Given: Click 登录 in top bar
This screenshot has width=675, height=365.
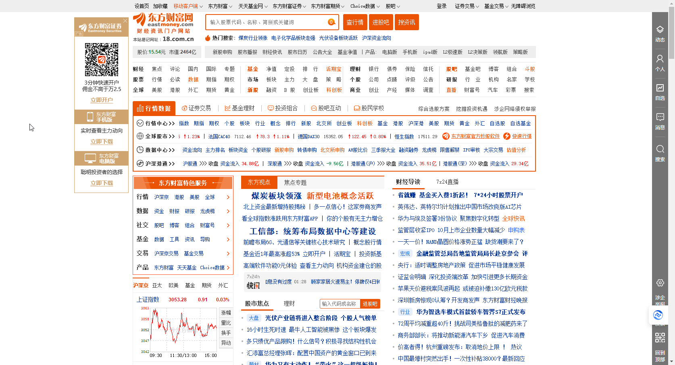Looking at the screenshot, I should [x=442, y=6].
